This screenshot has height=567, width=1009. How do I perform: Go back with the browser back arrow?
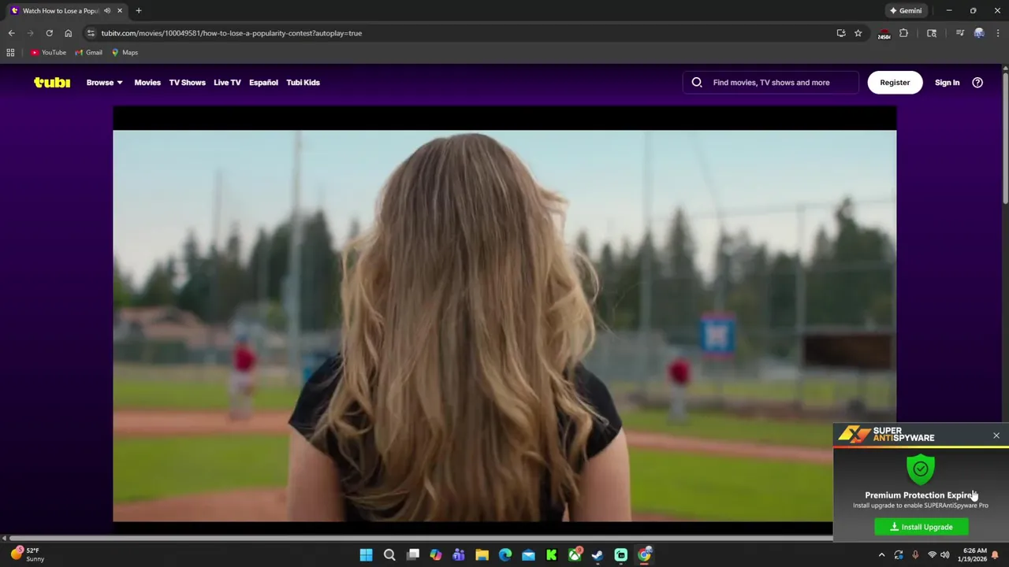11,33
